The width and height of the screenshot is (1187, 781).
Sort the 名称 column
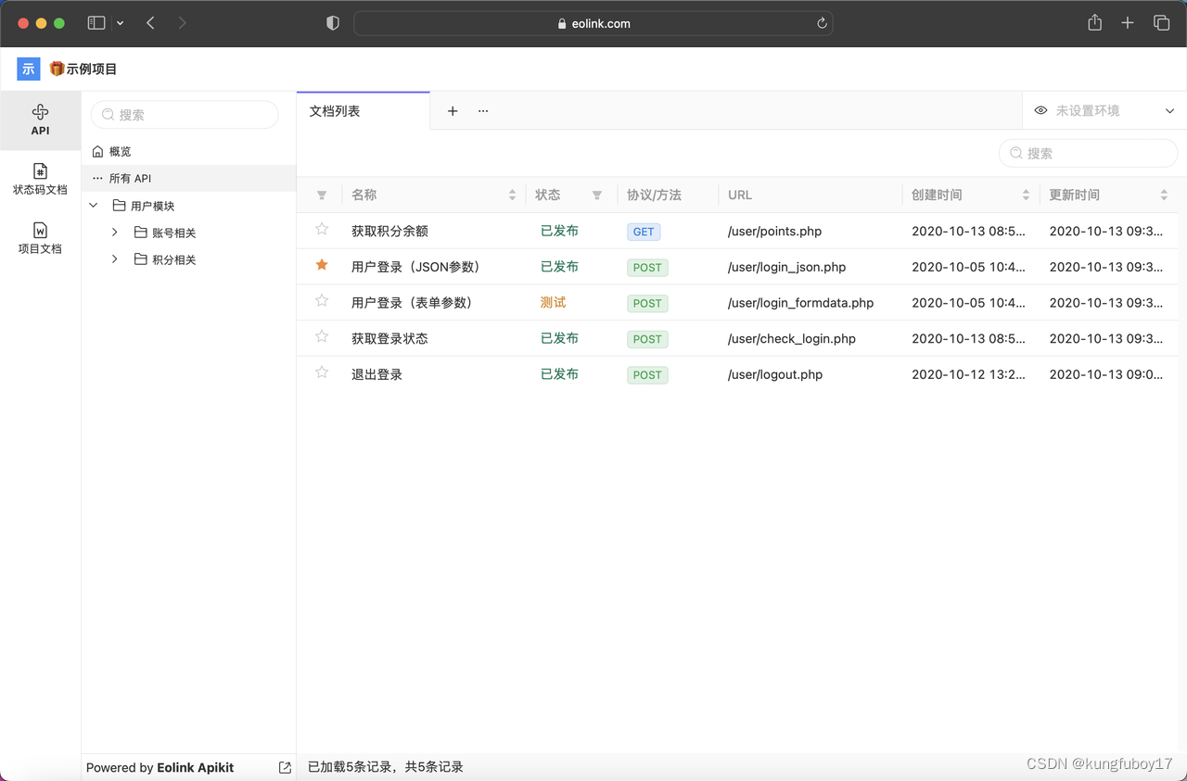[512, 195]
